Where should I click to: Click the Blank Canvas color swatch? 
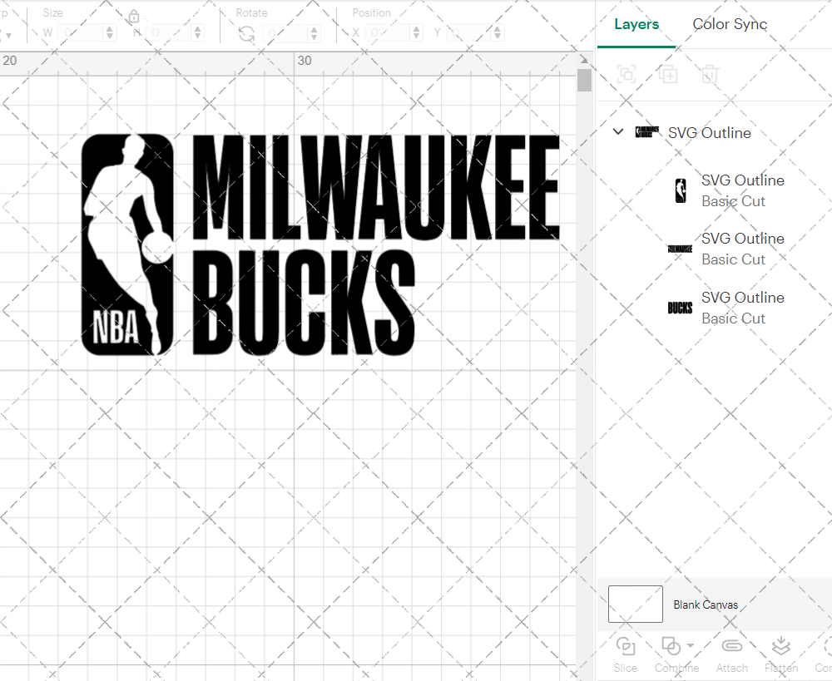635,605
